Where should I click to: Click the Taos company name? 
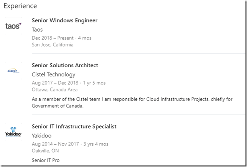click(37, 30)
